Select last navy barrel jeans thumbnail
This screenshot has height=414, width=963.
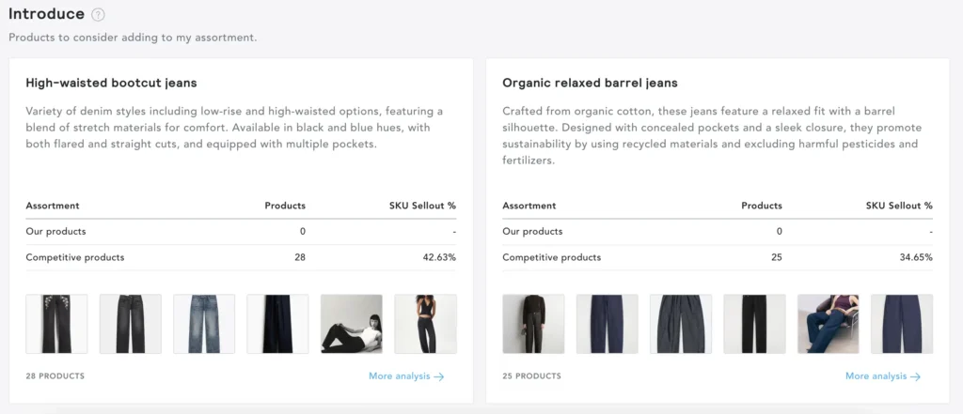902,324
